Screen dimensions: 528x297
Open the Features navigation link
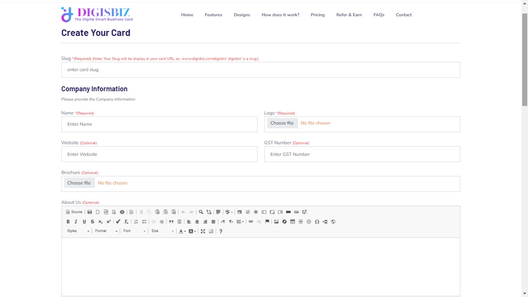tap(213, 15)
